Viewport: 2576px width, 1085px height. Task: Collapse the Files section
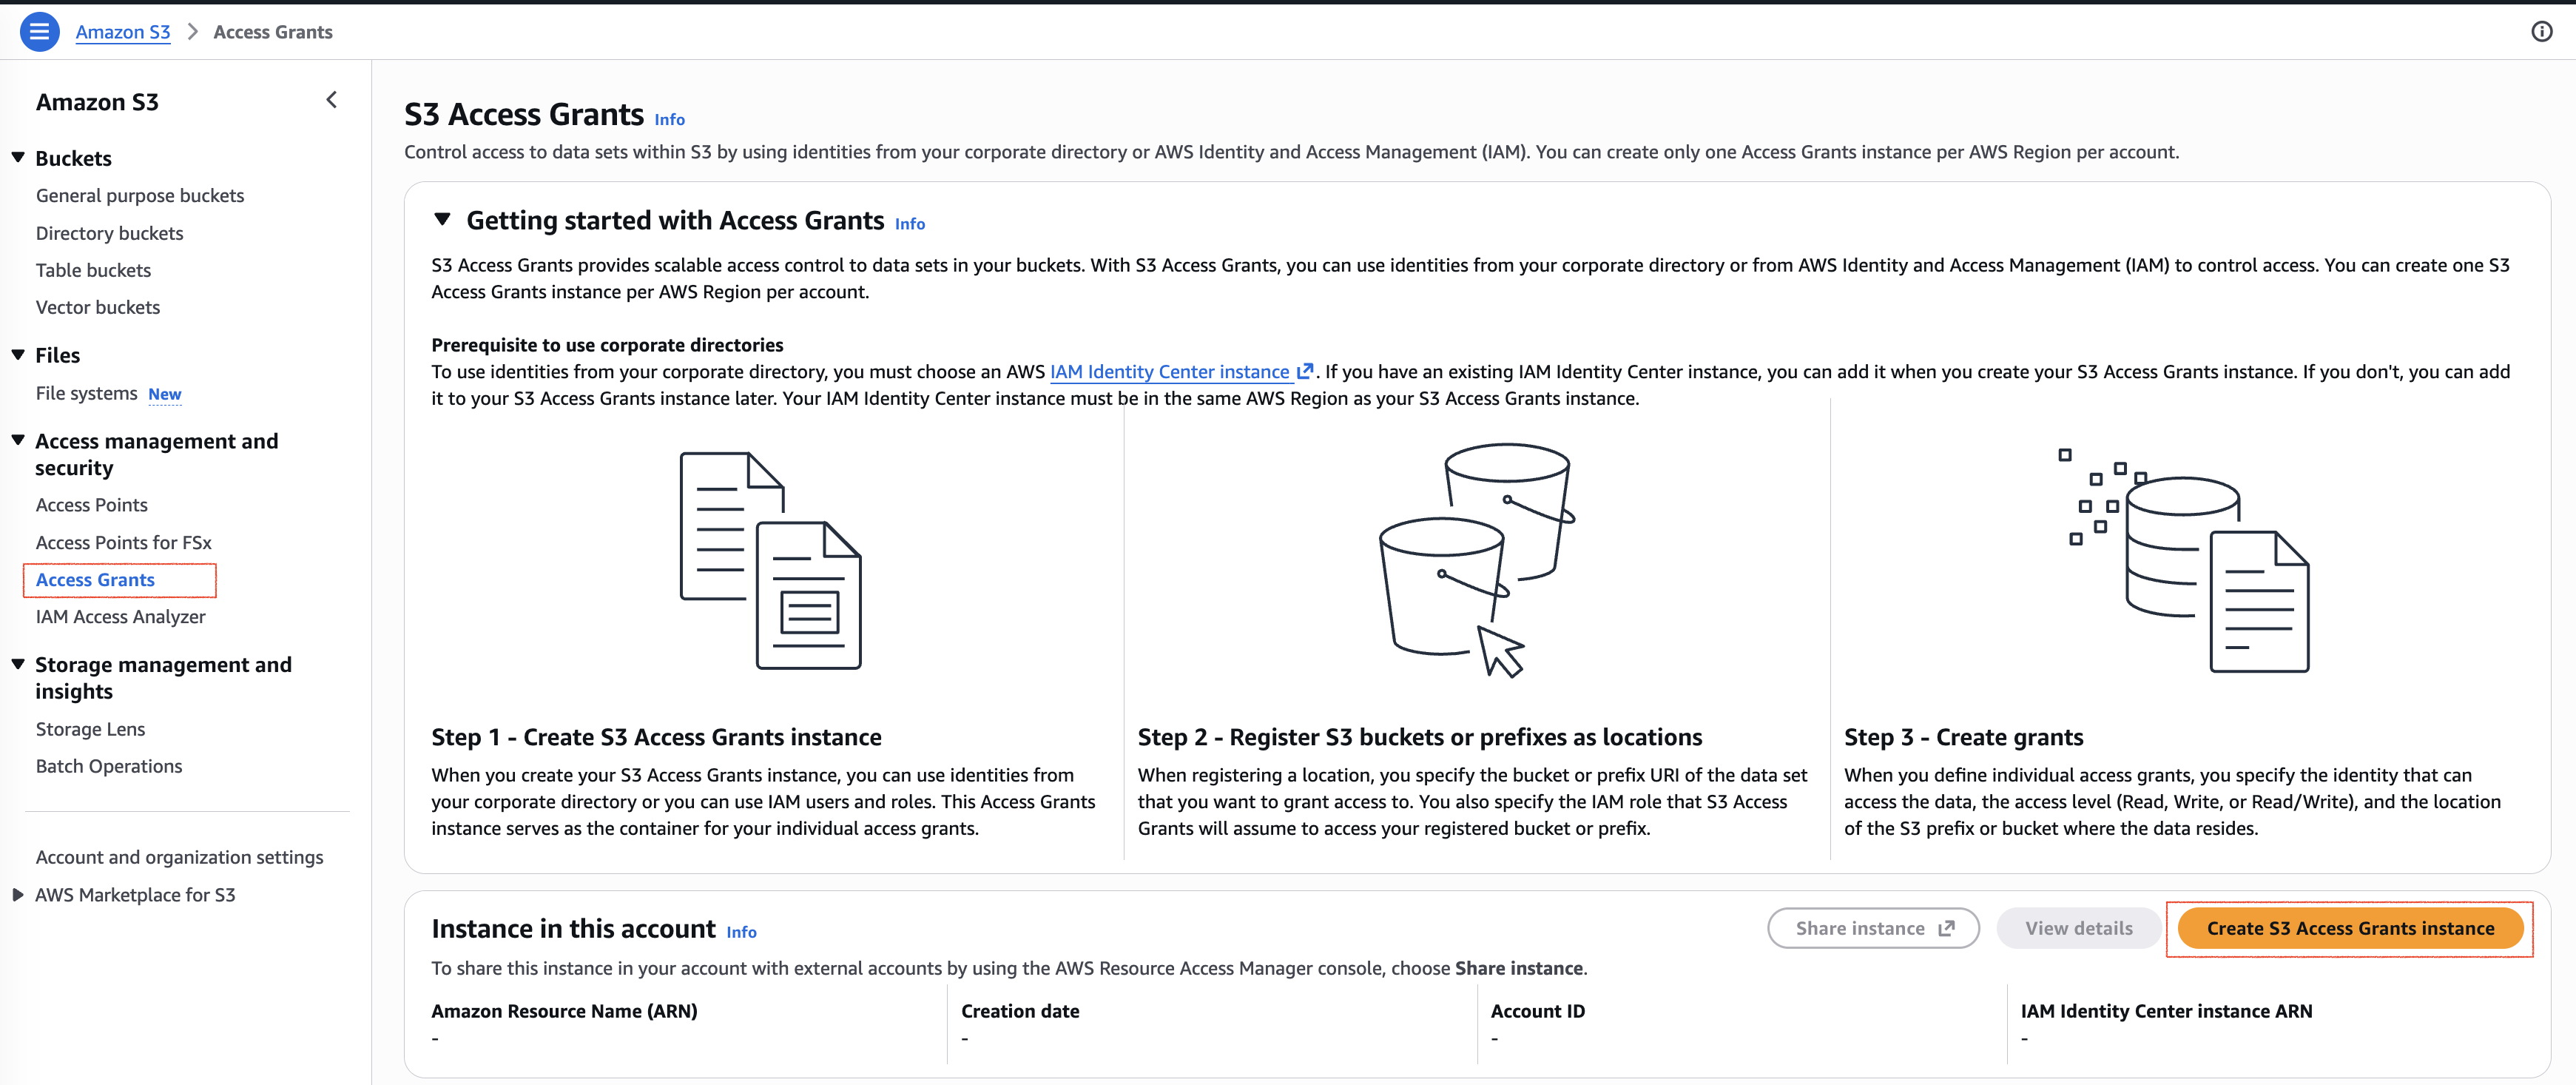pos(18,355)
